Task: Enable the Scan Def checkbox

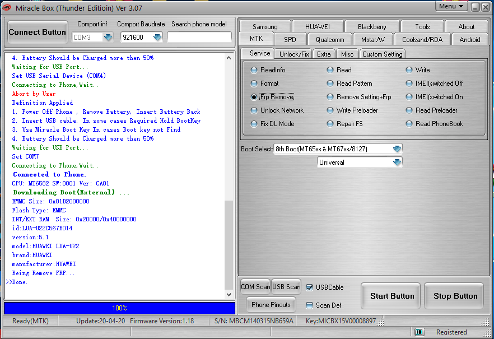Action: [309, 305]
